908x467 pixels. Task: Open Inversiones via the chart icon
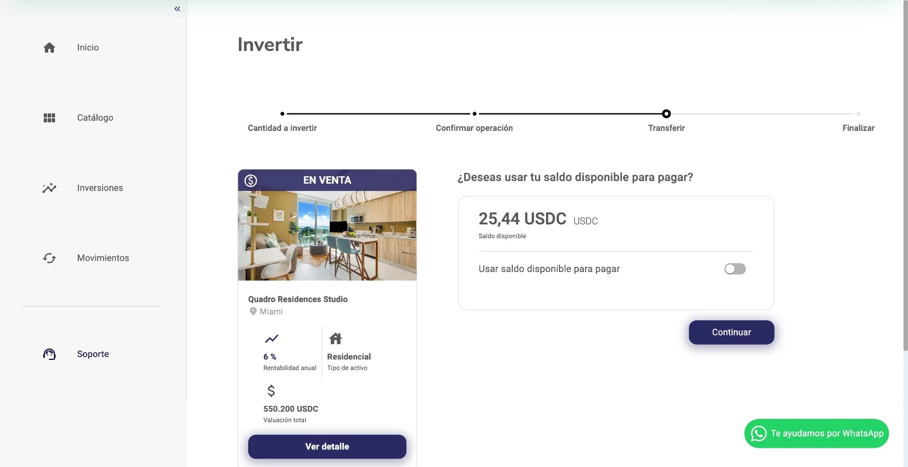(49, 188)
